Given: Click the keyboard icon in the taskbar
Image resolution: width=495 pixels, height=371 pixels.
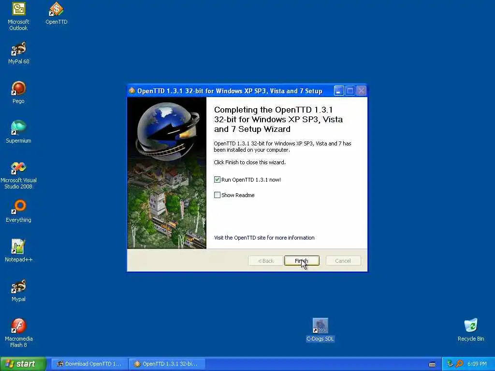Looking at the screenshot, I should pyautogui.click(x=432, y=364).
